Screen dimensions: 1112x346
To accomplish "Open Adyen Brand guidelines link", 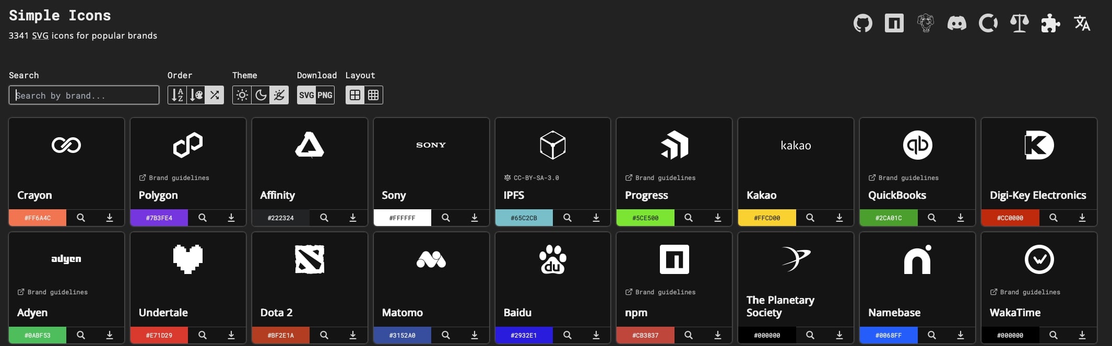I will (52, 292).
